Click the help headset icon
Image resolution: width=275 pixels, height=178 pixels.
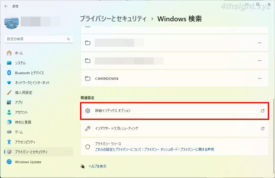[x=83, y=166]
